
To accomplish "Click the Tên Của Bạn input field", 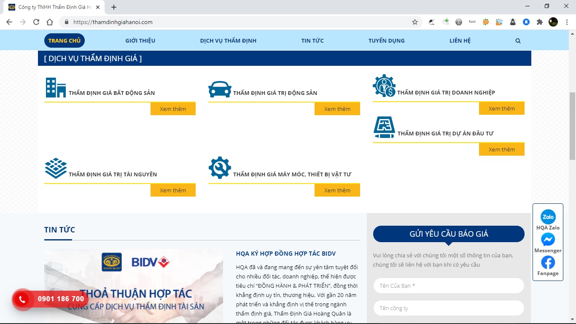I will click(449, 286).
